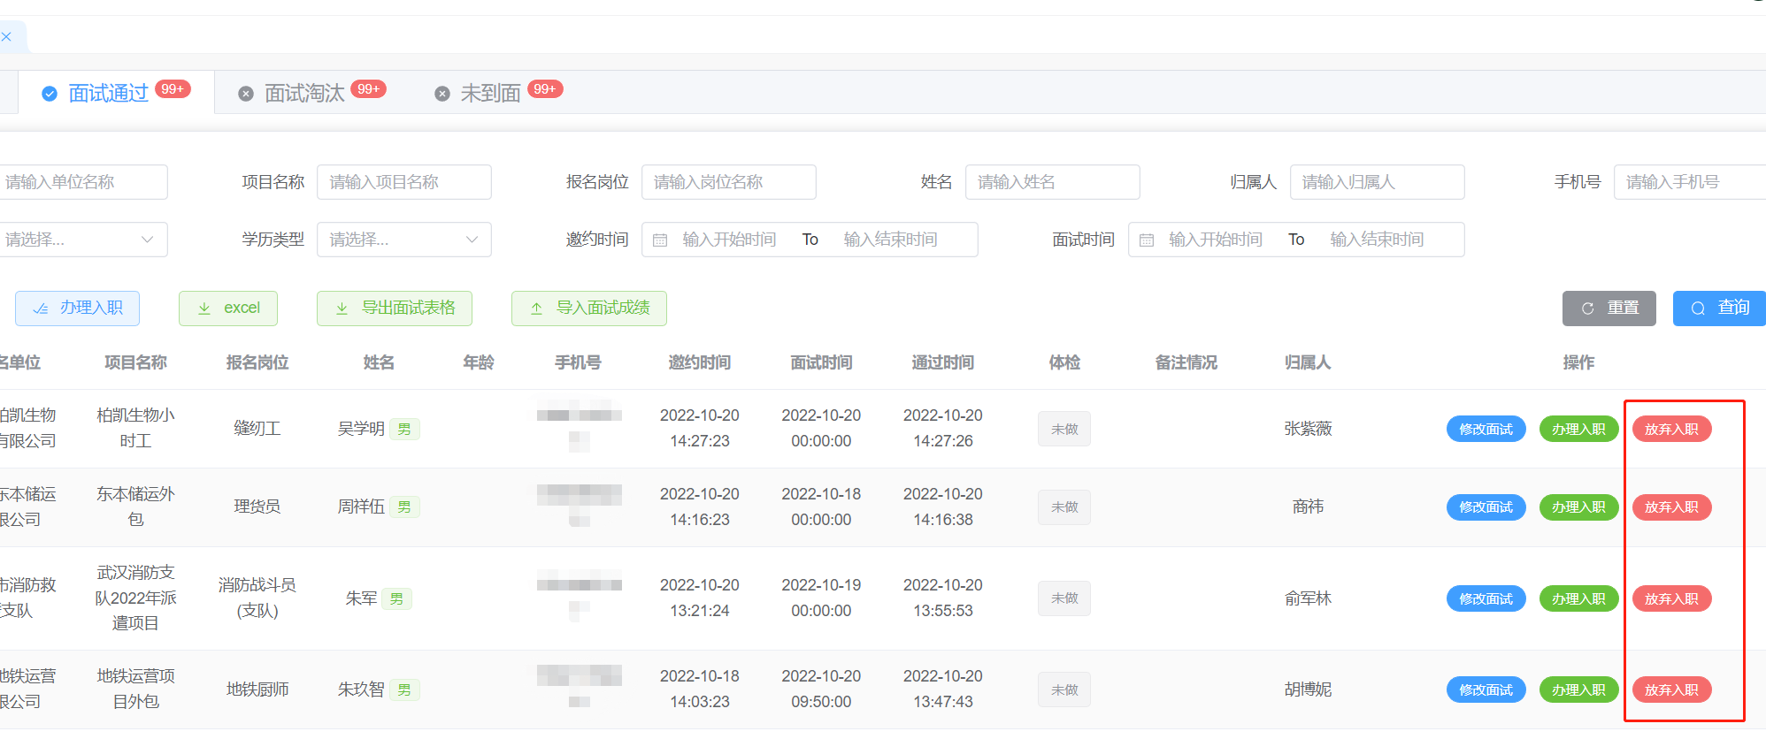Click 放弃入职 for 朱玖智
This screenshot has width=1766, height=739.
(x=1672, y=690)
